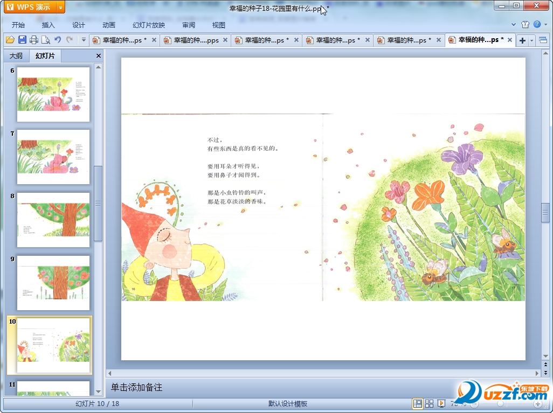The height and width of the screenshot is (413, 553).
Task: Click the illustrated picture in the slide
Action: coord(323,207)
